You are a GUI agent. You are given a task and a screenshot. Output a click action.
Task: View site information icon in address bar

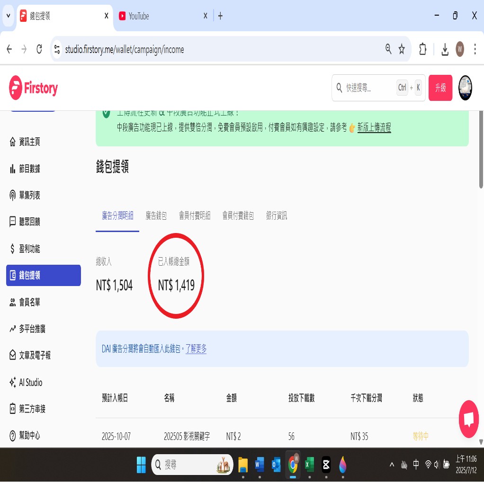pos(57,49)
